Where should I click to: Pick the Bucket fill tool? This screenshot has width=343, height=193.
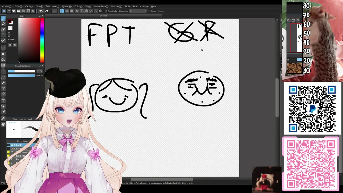tap(3, 60)
